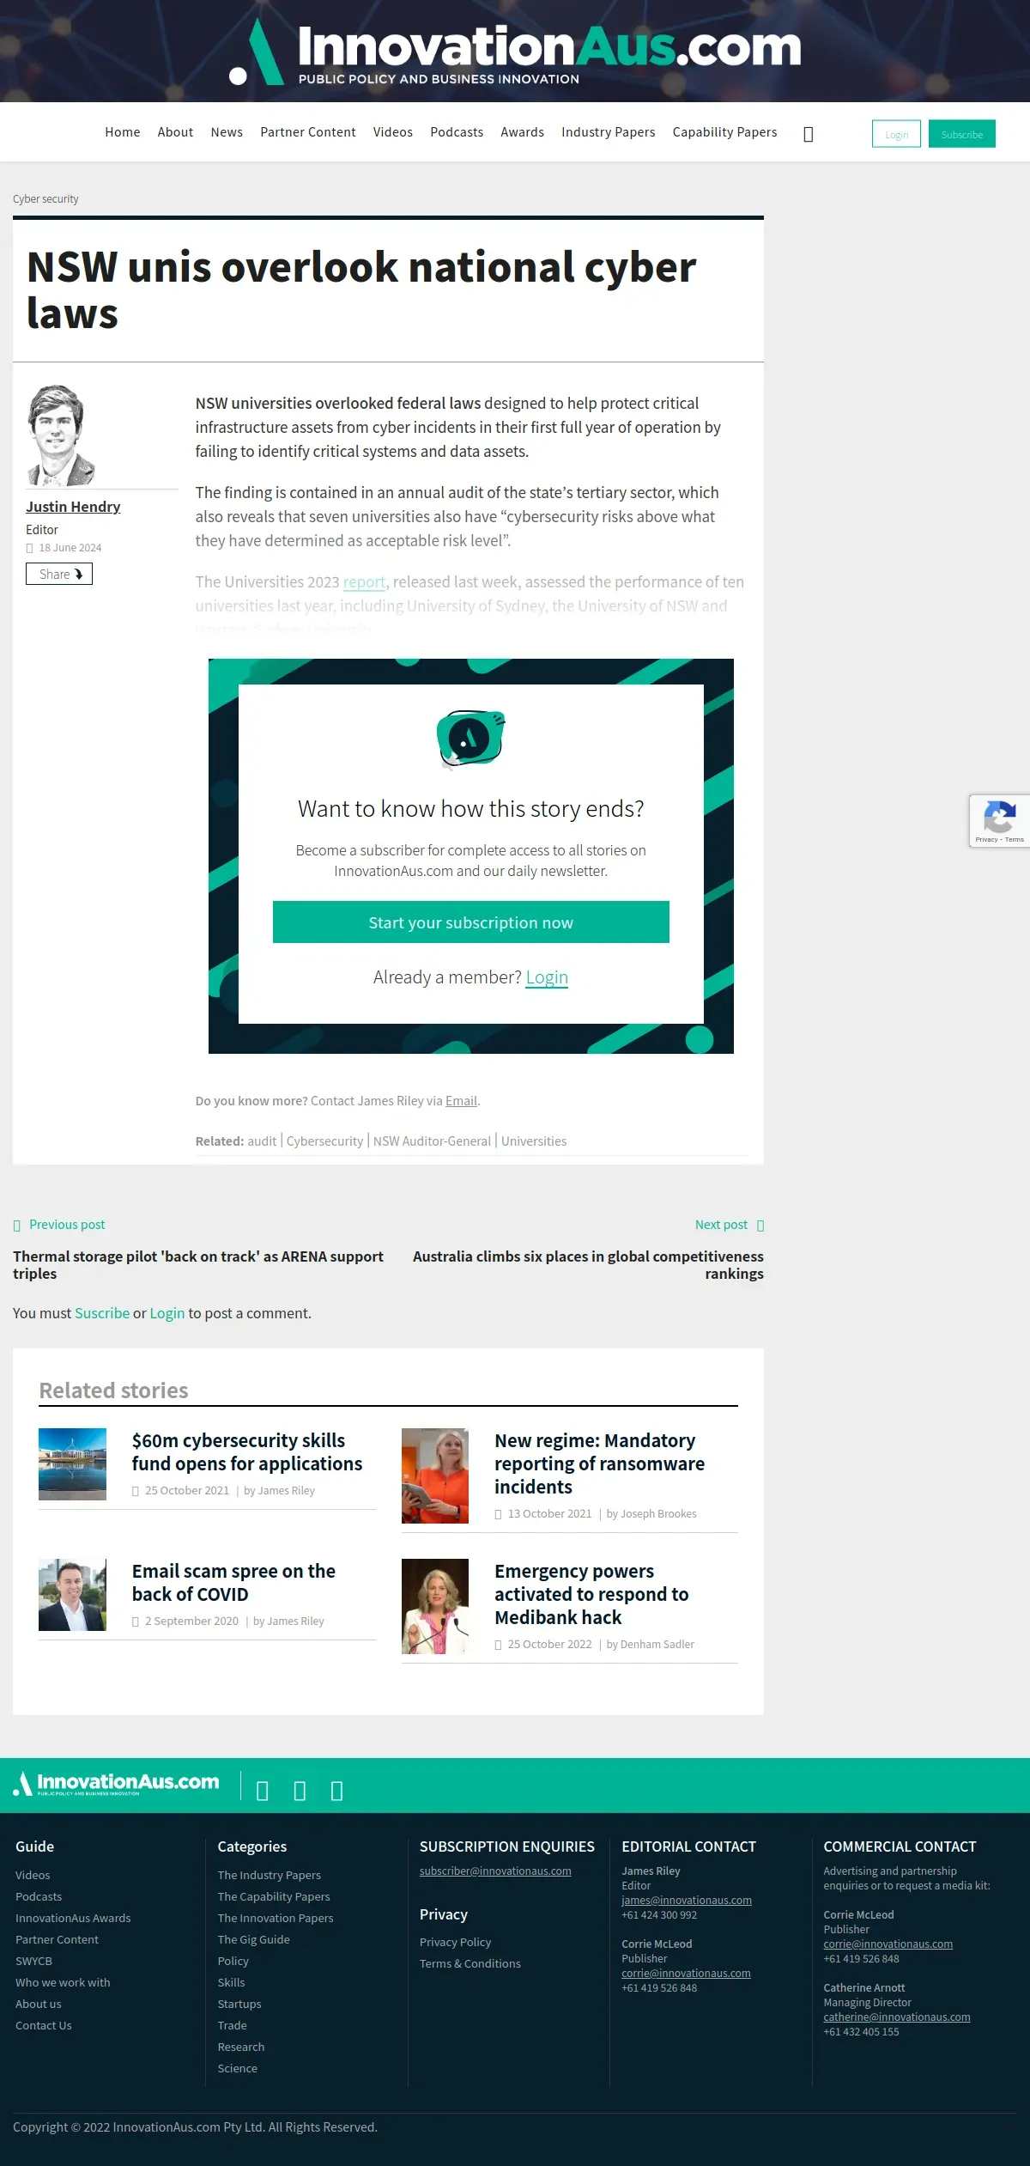Click Login link in comment notice
The width and height of the screenshot is (1030, 2166).
coord(167,1313)
